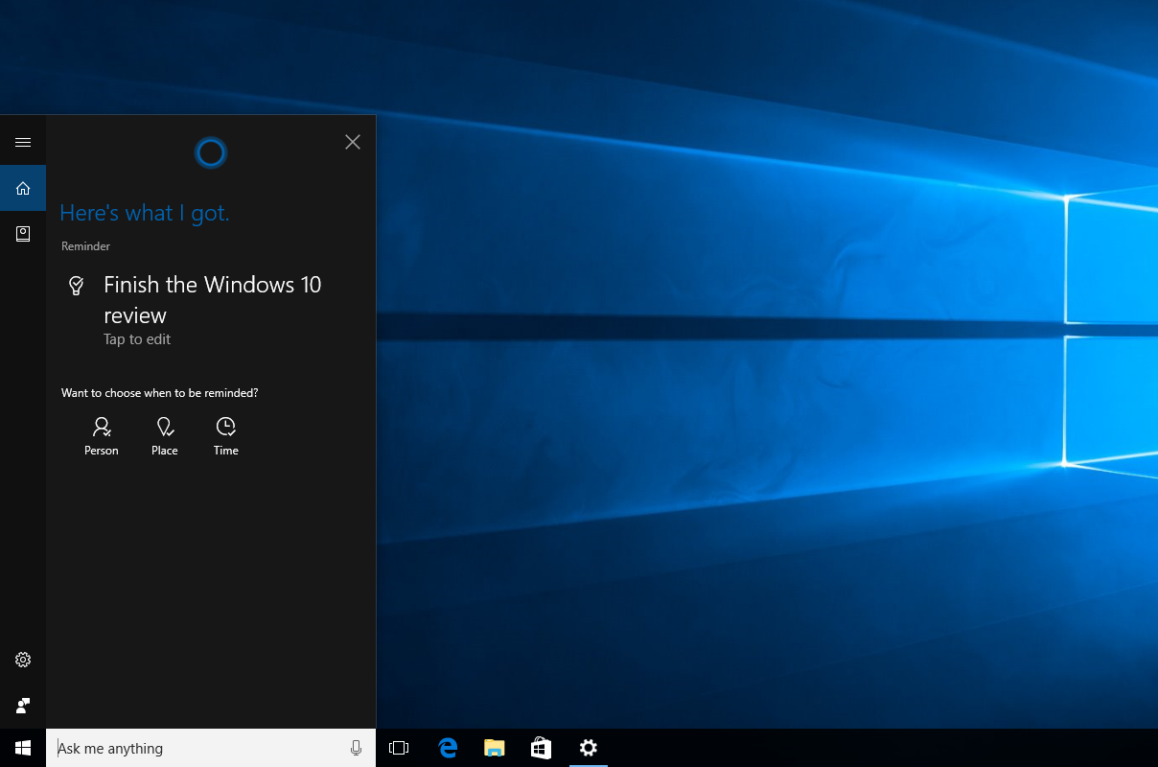Close the Cortana panel

(353, 142)
